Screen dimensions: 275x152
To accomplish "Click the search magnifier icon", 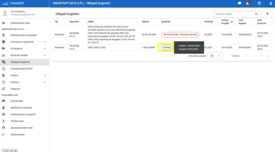I will [x=256, y=14].
